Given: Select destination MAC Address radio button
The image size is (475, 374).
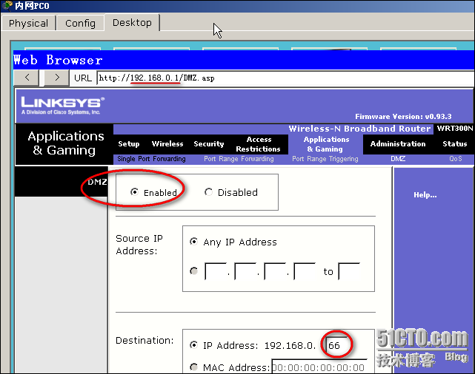Looking at the screenshot, I should pos(193,367).
